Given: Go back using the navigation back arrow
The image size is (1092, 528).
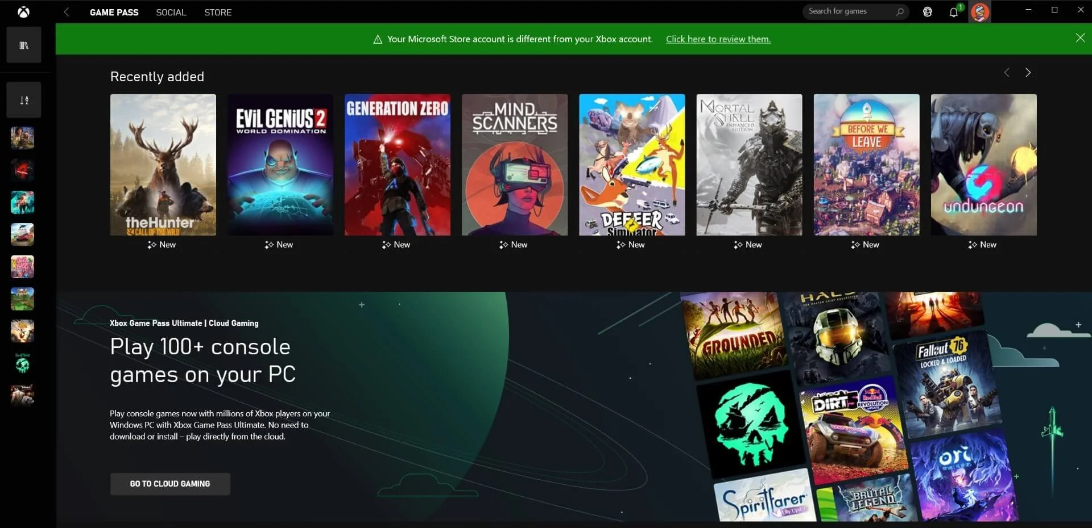Looking at the screenshot, I should point(67,12).
